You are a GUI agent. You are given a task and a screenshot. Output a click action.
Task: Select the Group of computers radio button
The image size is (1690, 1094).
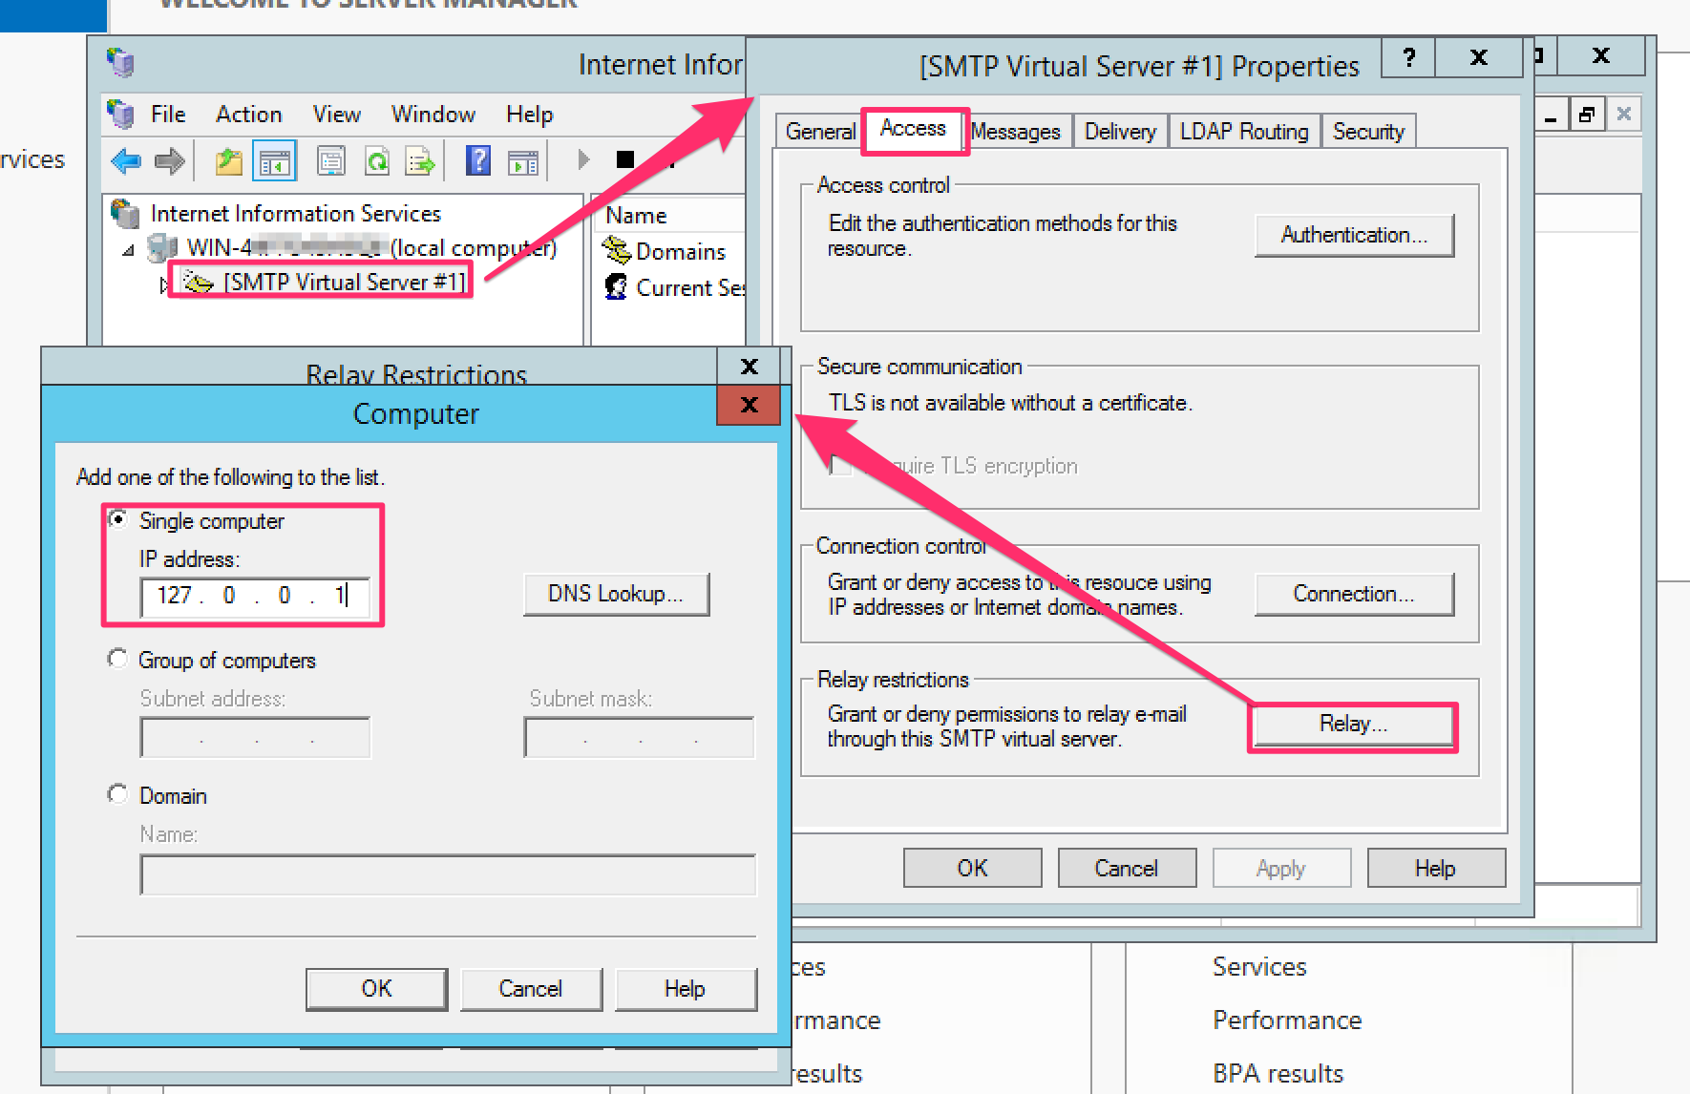pos(118,659)
